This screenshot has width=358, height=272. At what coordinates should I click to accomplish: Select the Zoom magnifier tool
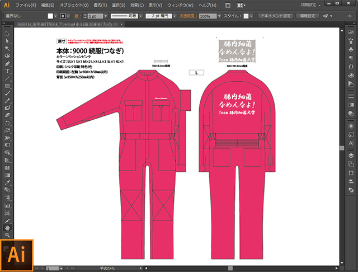pos(8,236)
